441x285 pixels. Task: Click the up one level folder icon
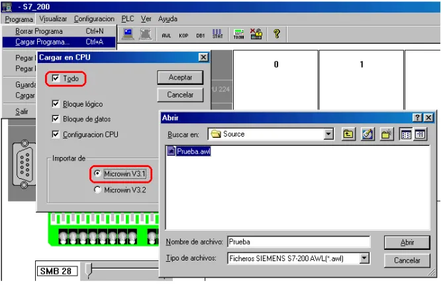(x=348, y=134)
